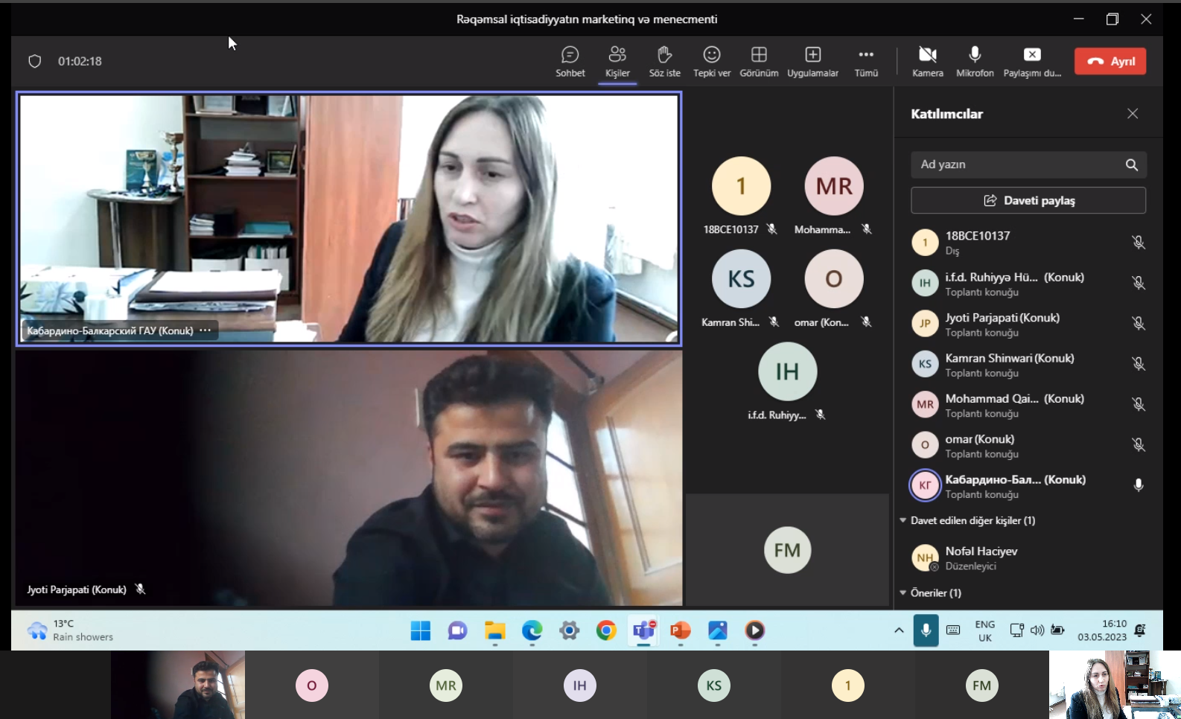1181x719 pixels.
Task: Select the Kişiler tab in toolbar
Action: pyautogui.click(x=617, y=61)
